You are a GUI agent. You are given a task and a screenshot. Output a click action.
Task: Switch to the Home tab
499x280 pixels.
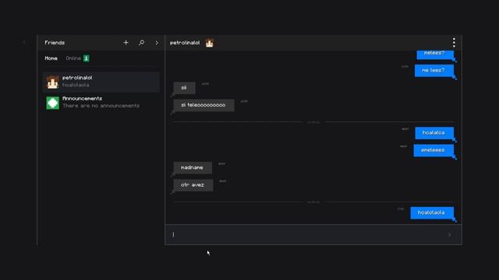51,58
